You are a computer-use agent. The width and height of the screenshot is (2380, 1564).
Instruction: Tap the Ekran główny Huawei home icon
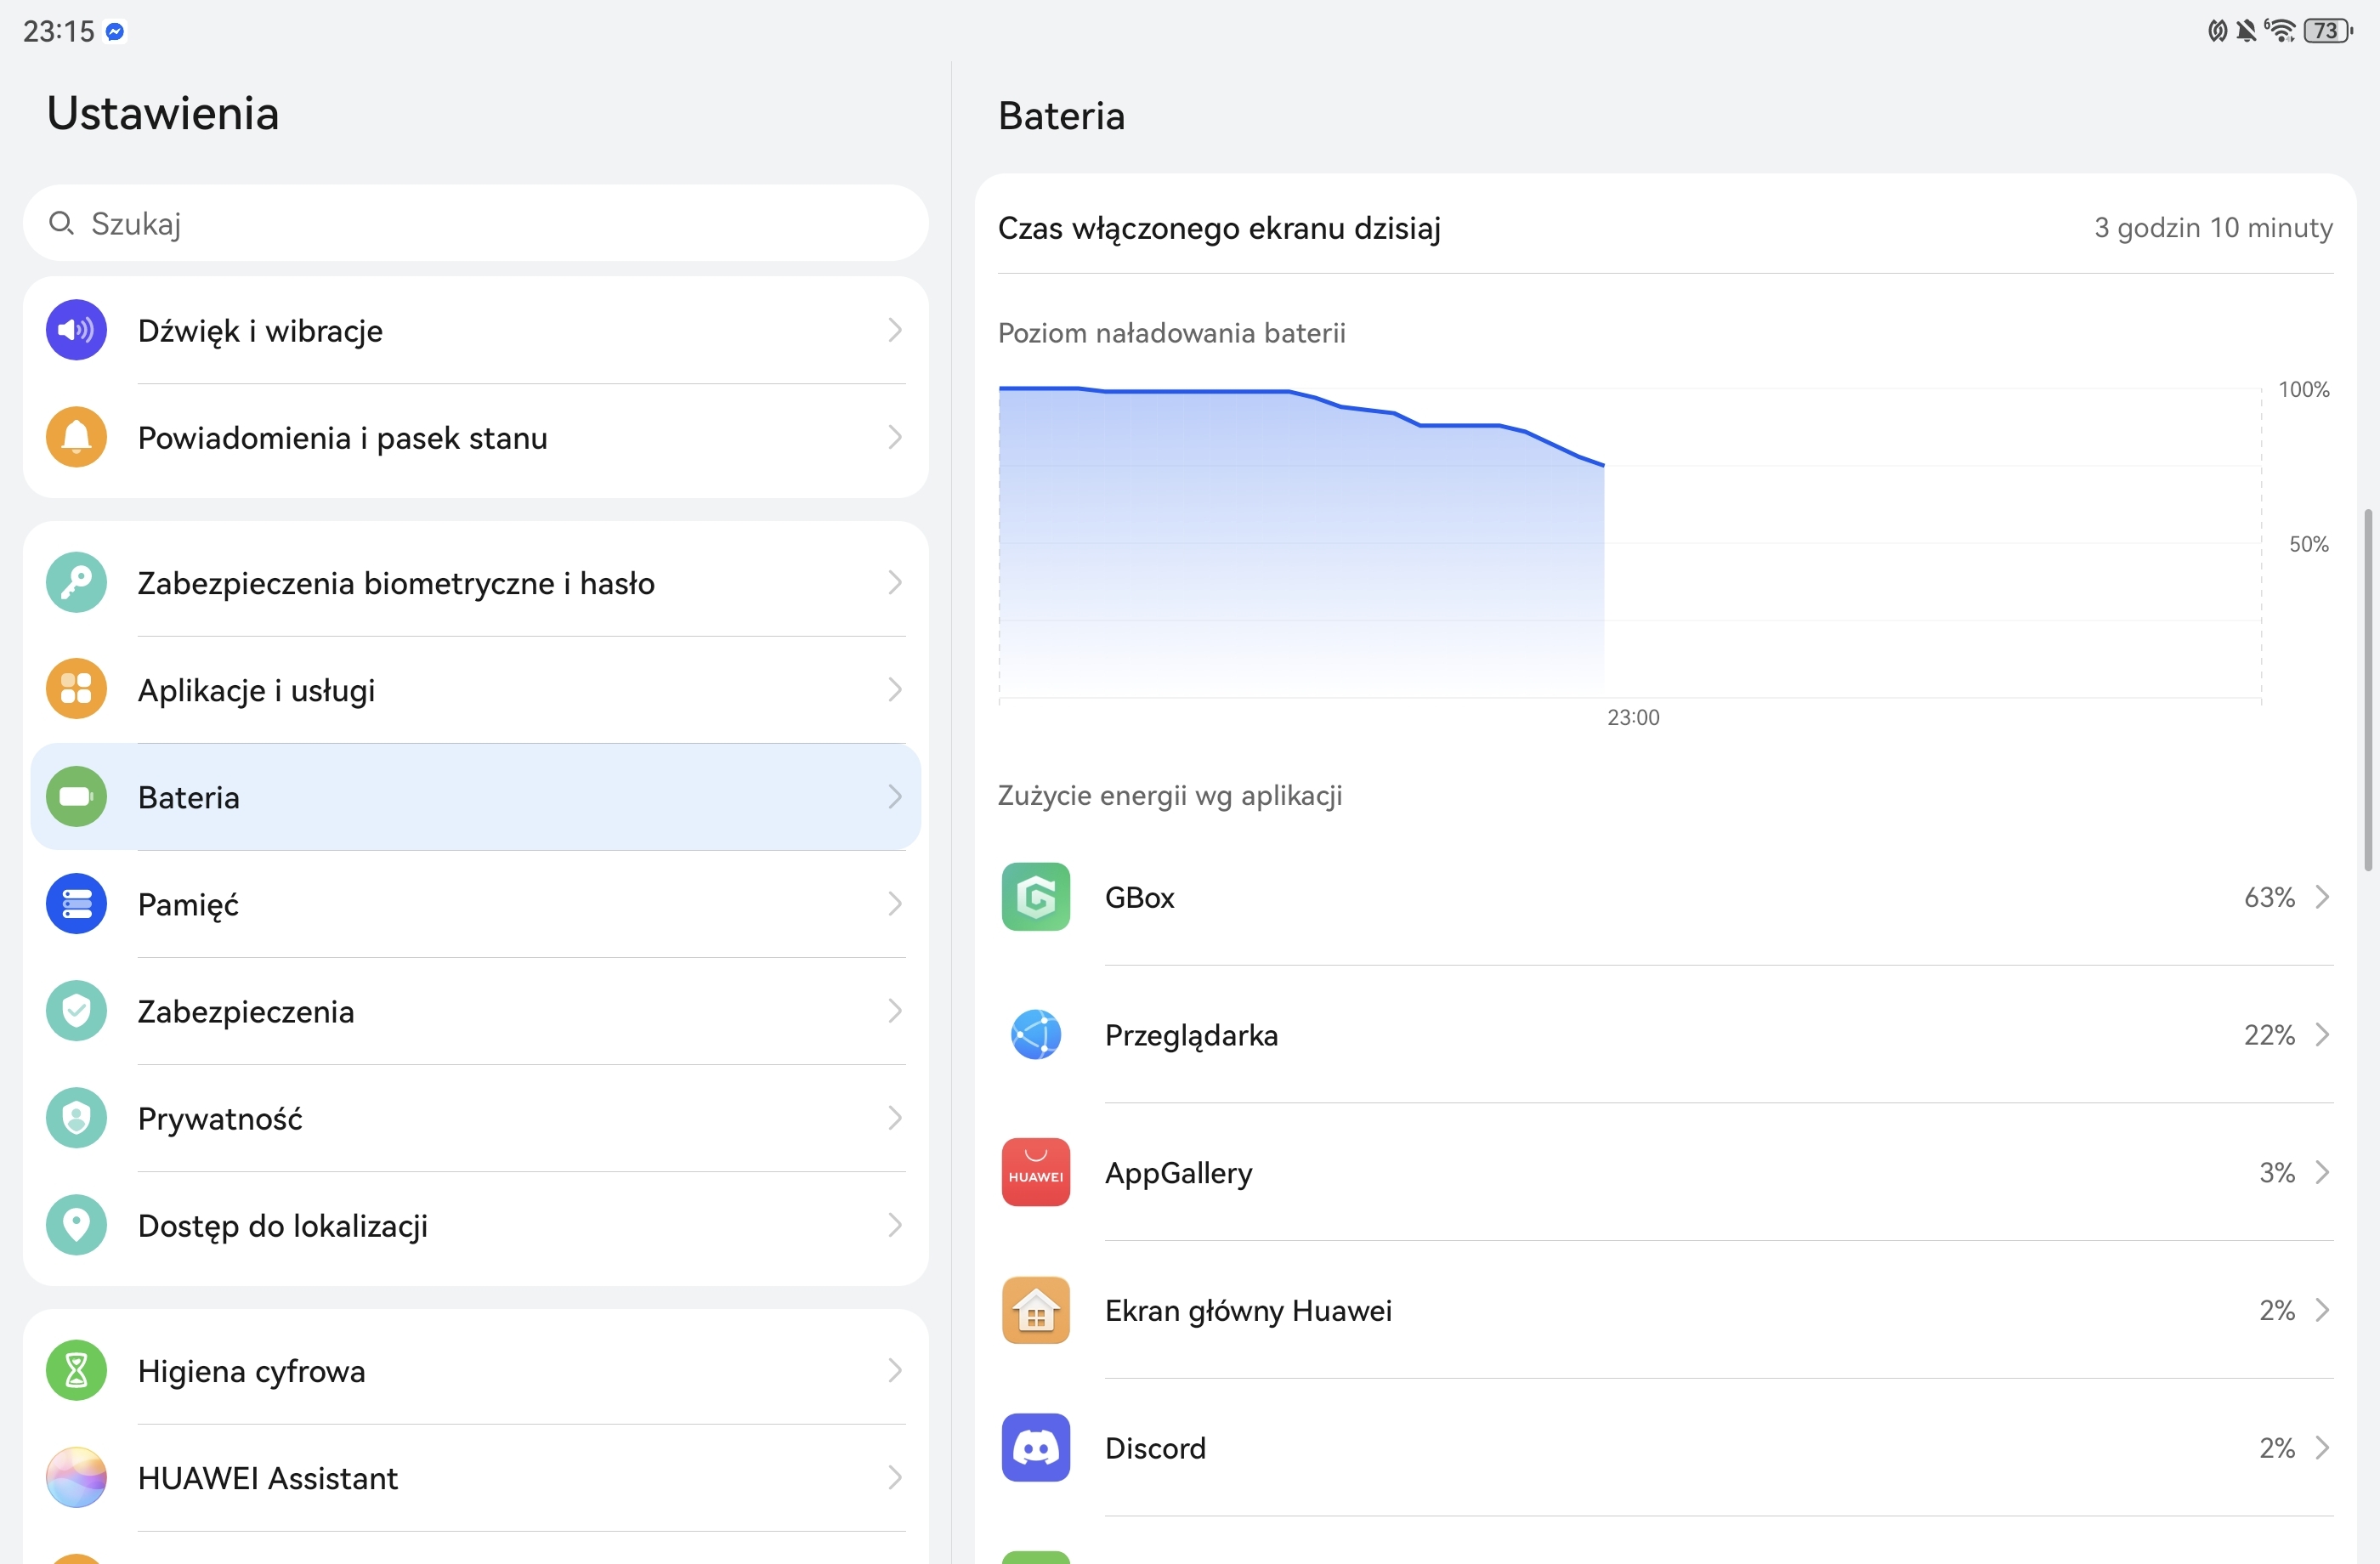pyautogui.click(x=1036, y=1310)
